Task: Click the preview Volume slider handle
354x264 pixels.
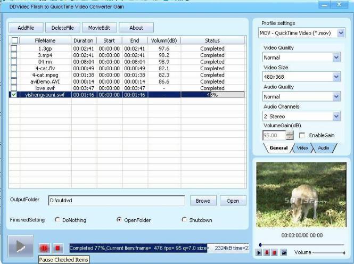Action: 344,253
